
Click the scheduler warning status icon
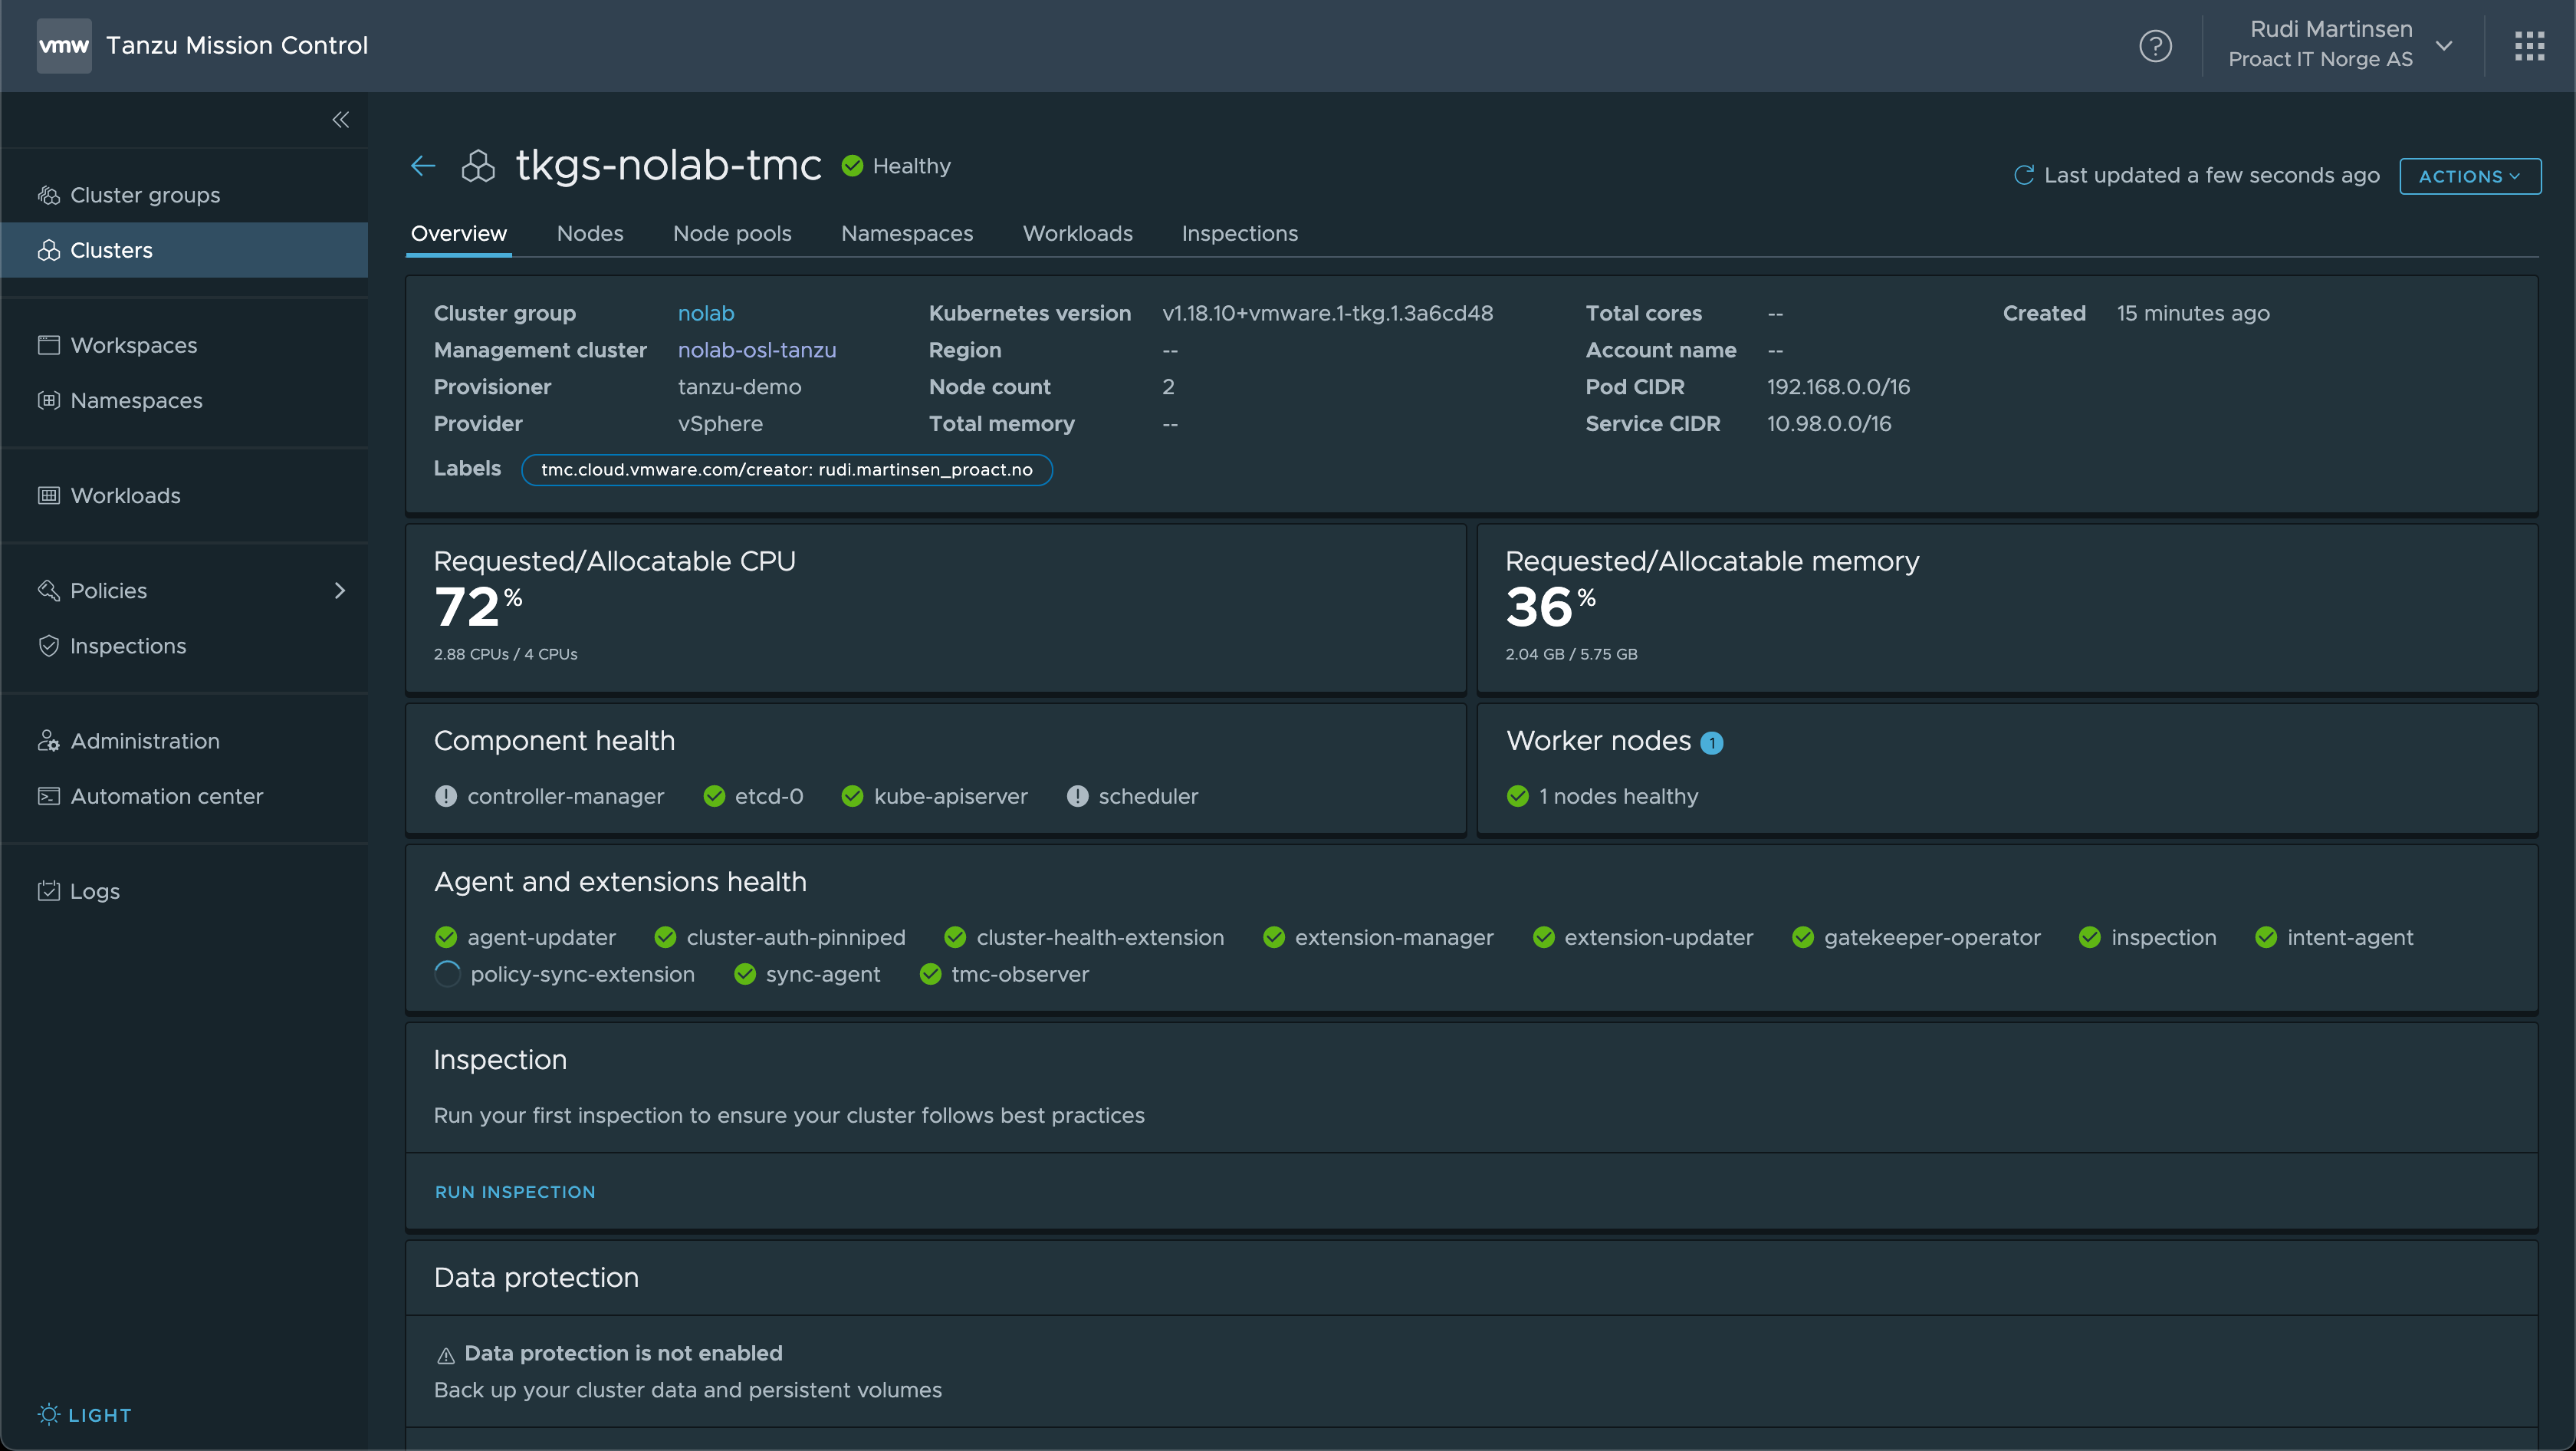[x=1077, y=796]
